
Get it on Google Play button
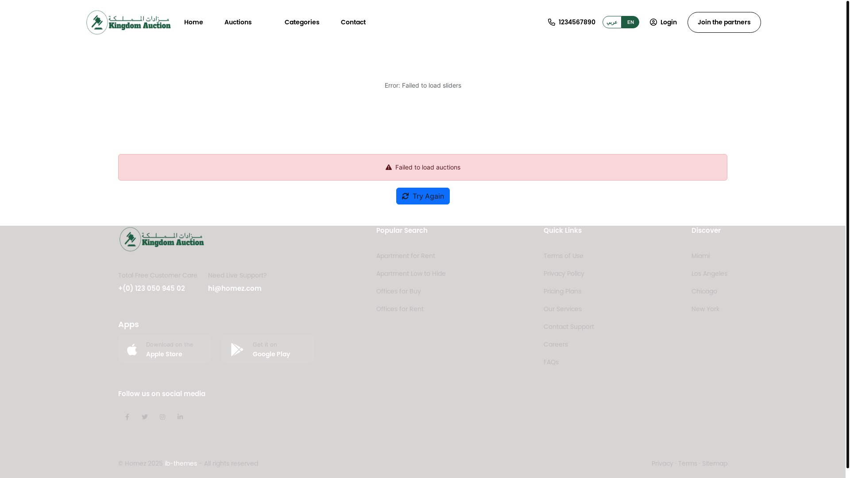point(268,349)
